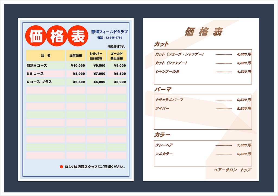Image resolution: width=278 pixels, height=196 pixels.
Task: Select the 品名 column header
Action: [x=45, y=55]
